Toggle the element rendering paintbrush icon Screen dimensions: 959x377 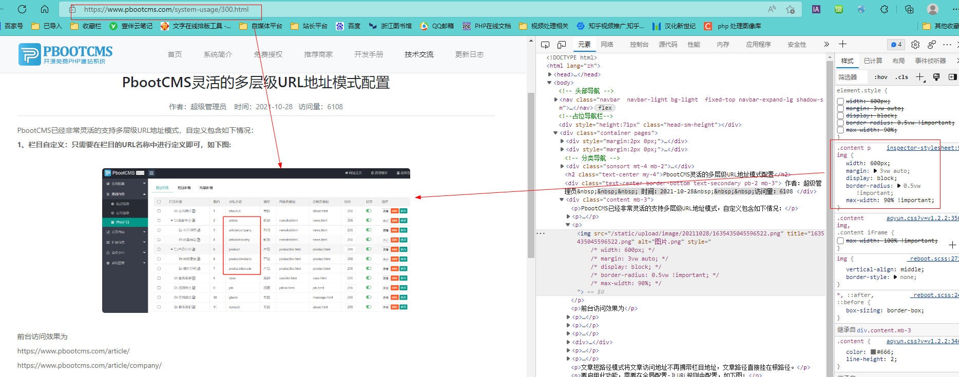(x=936, y=77)
